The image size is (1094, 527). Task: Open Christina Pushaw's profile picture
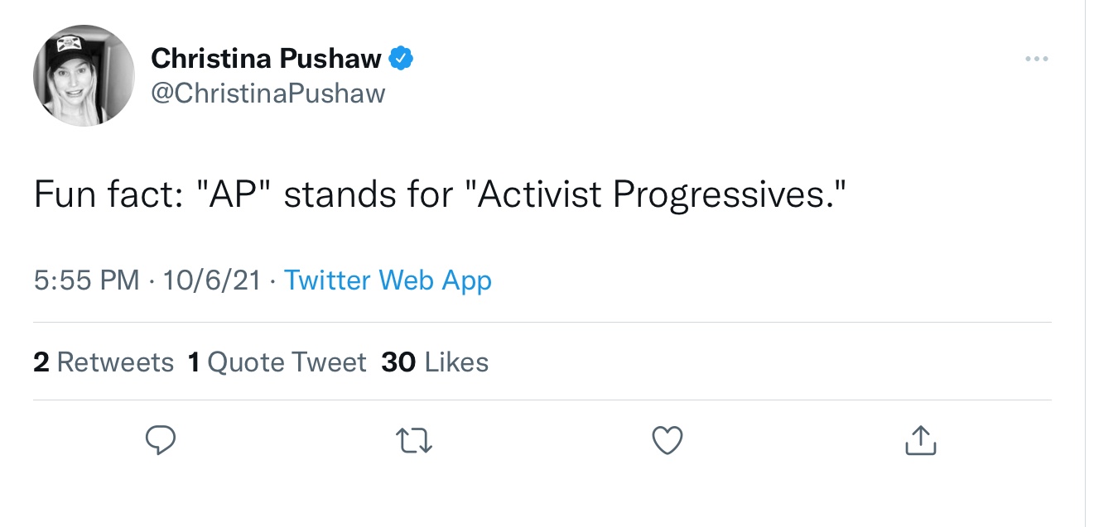(84, 75)
